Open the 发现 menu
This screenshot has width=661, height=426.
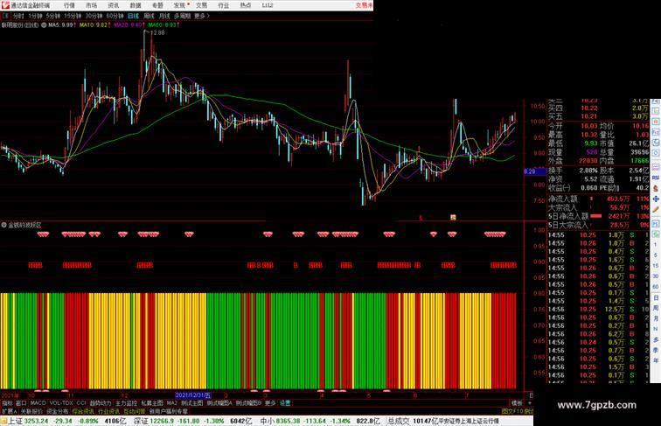(179, 5)
